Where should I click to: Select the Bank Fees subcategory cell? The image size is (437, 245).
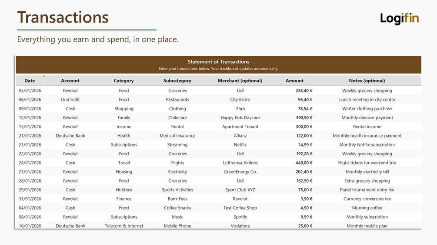[177, 199]
